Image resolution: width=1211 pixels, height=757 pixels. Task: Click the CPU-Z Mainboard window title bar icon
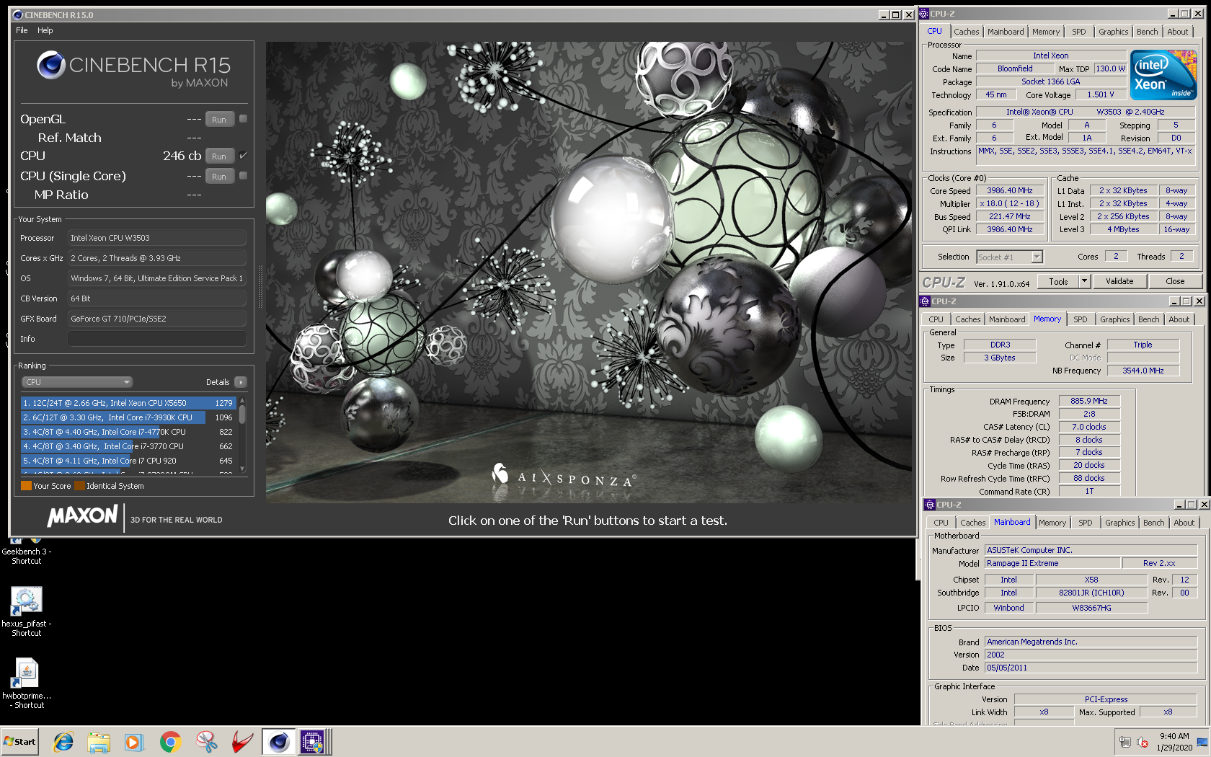(x=931, y=505)
